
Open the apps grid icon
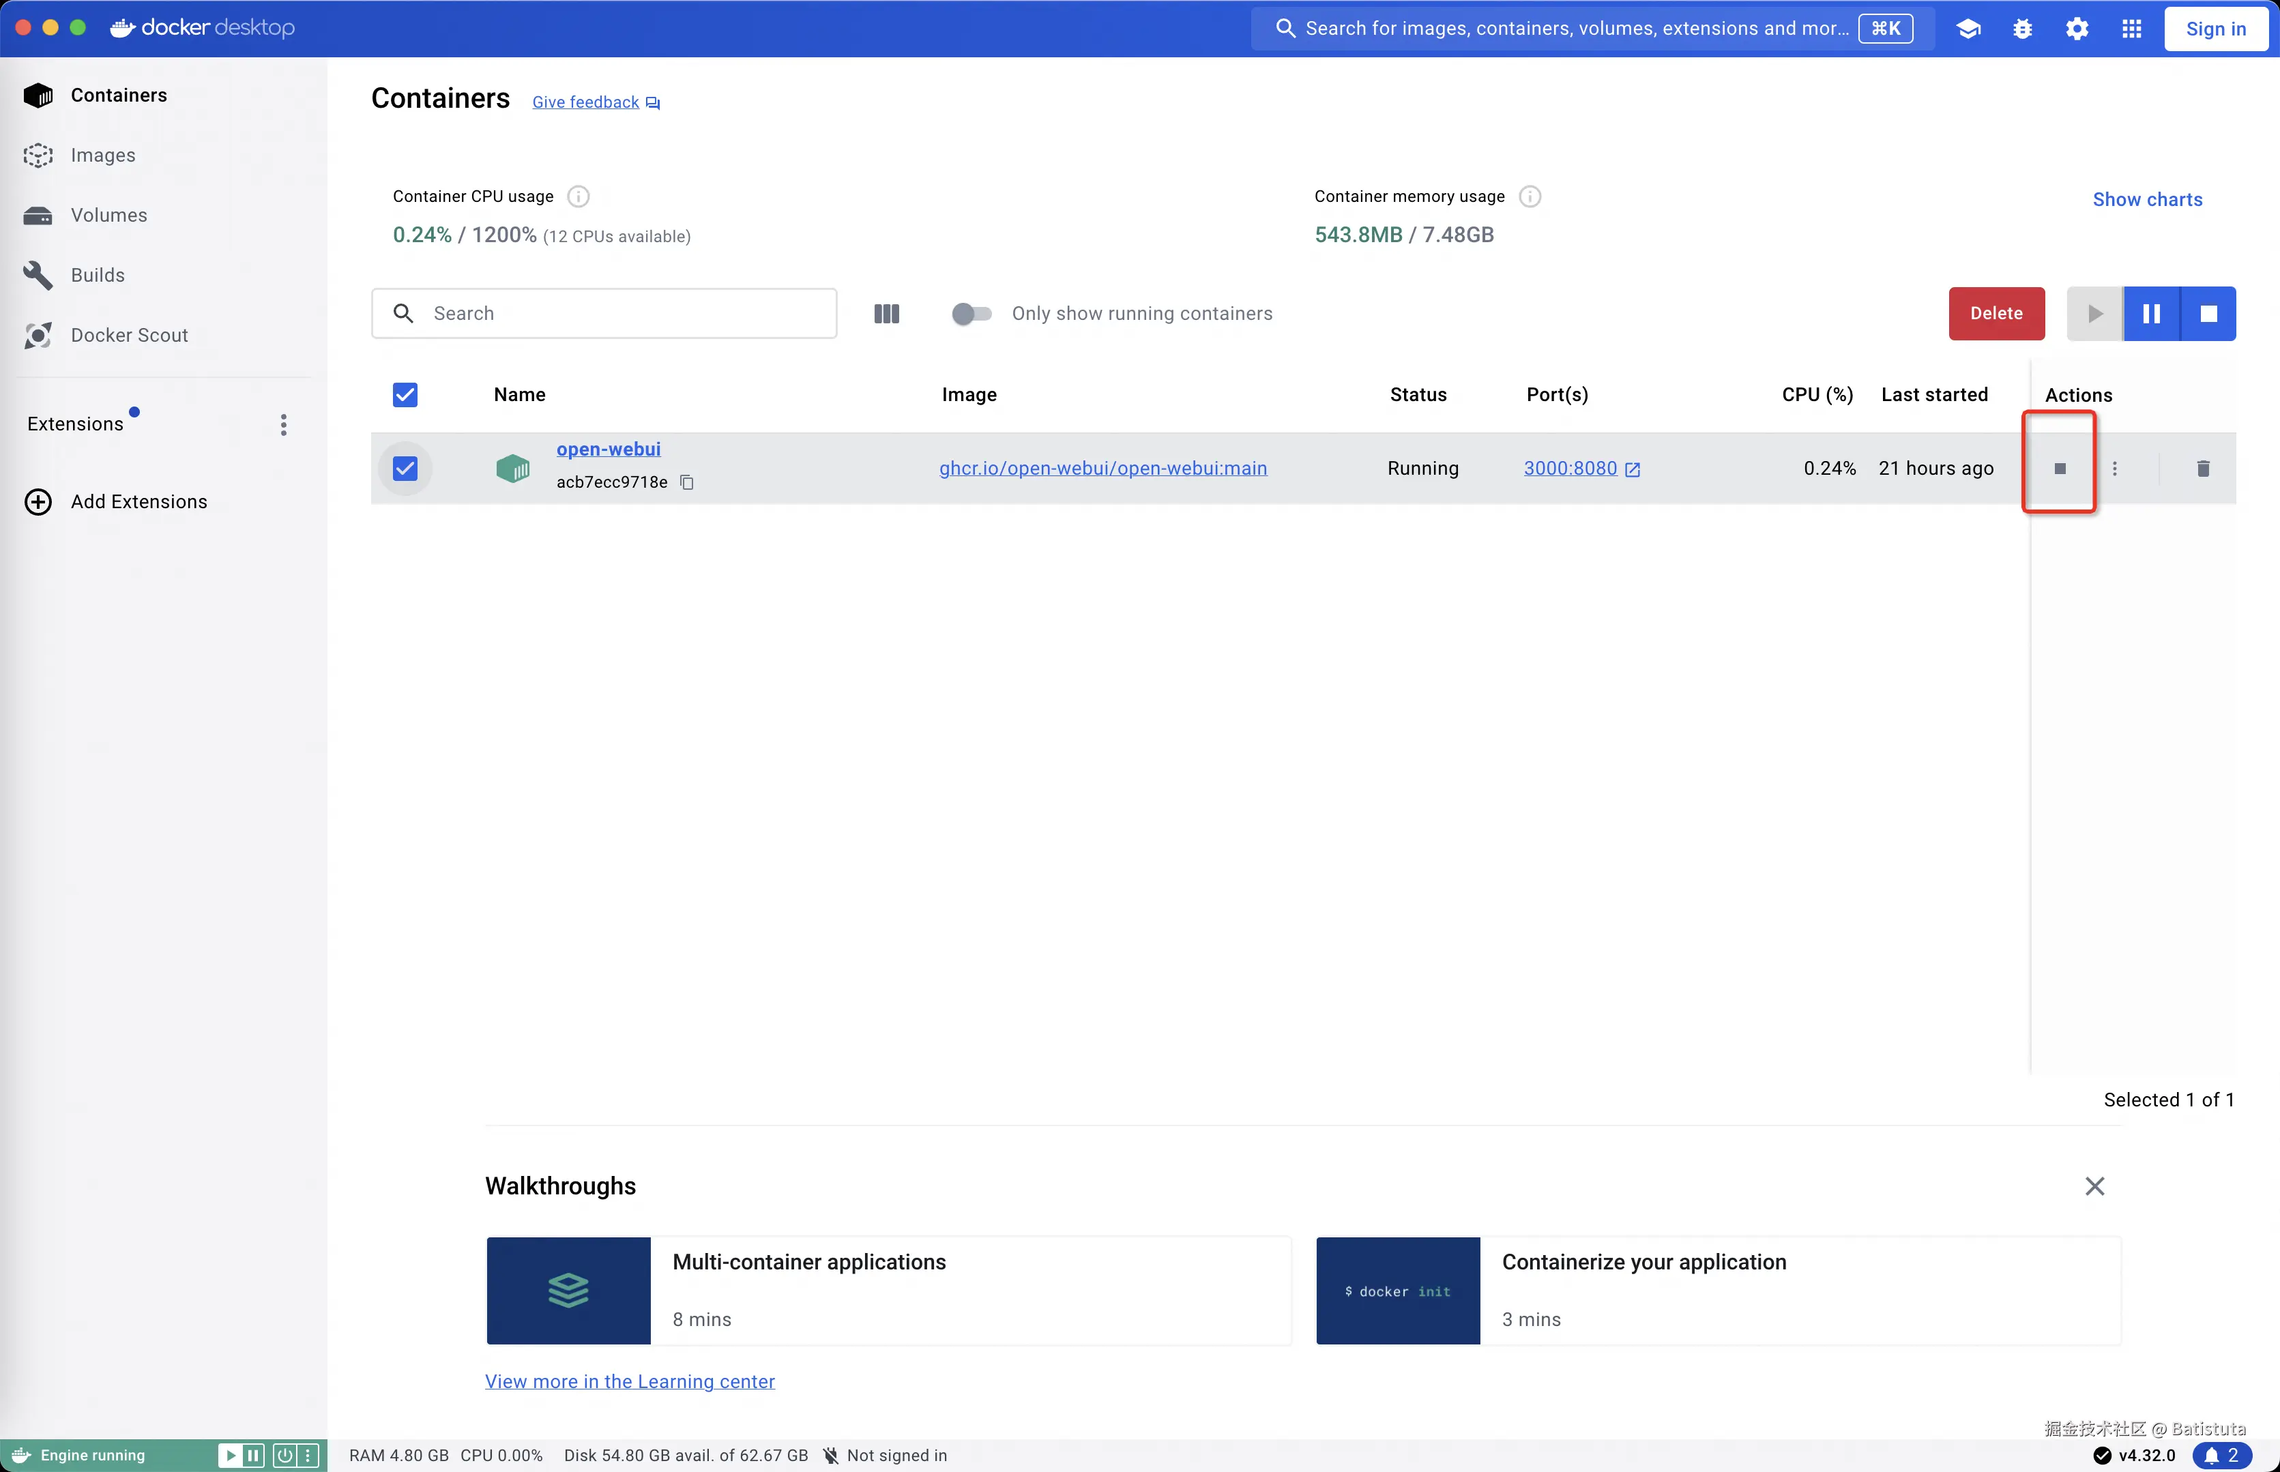coord(2132,29)
